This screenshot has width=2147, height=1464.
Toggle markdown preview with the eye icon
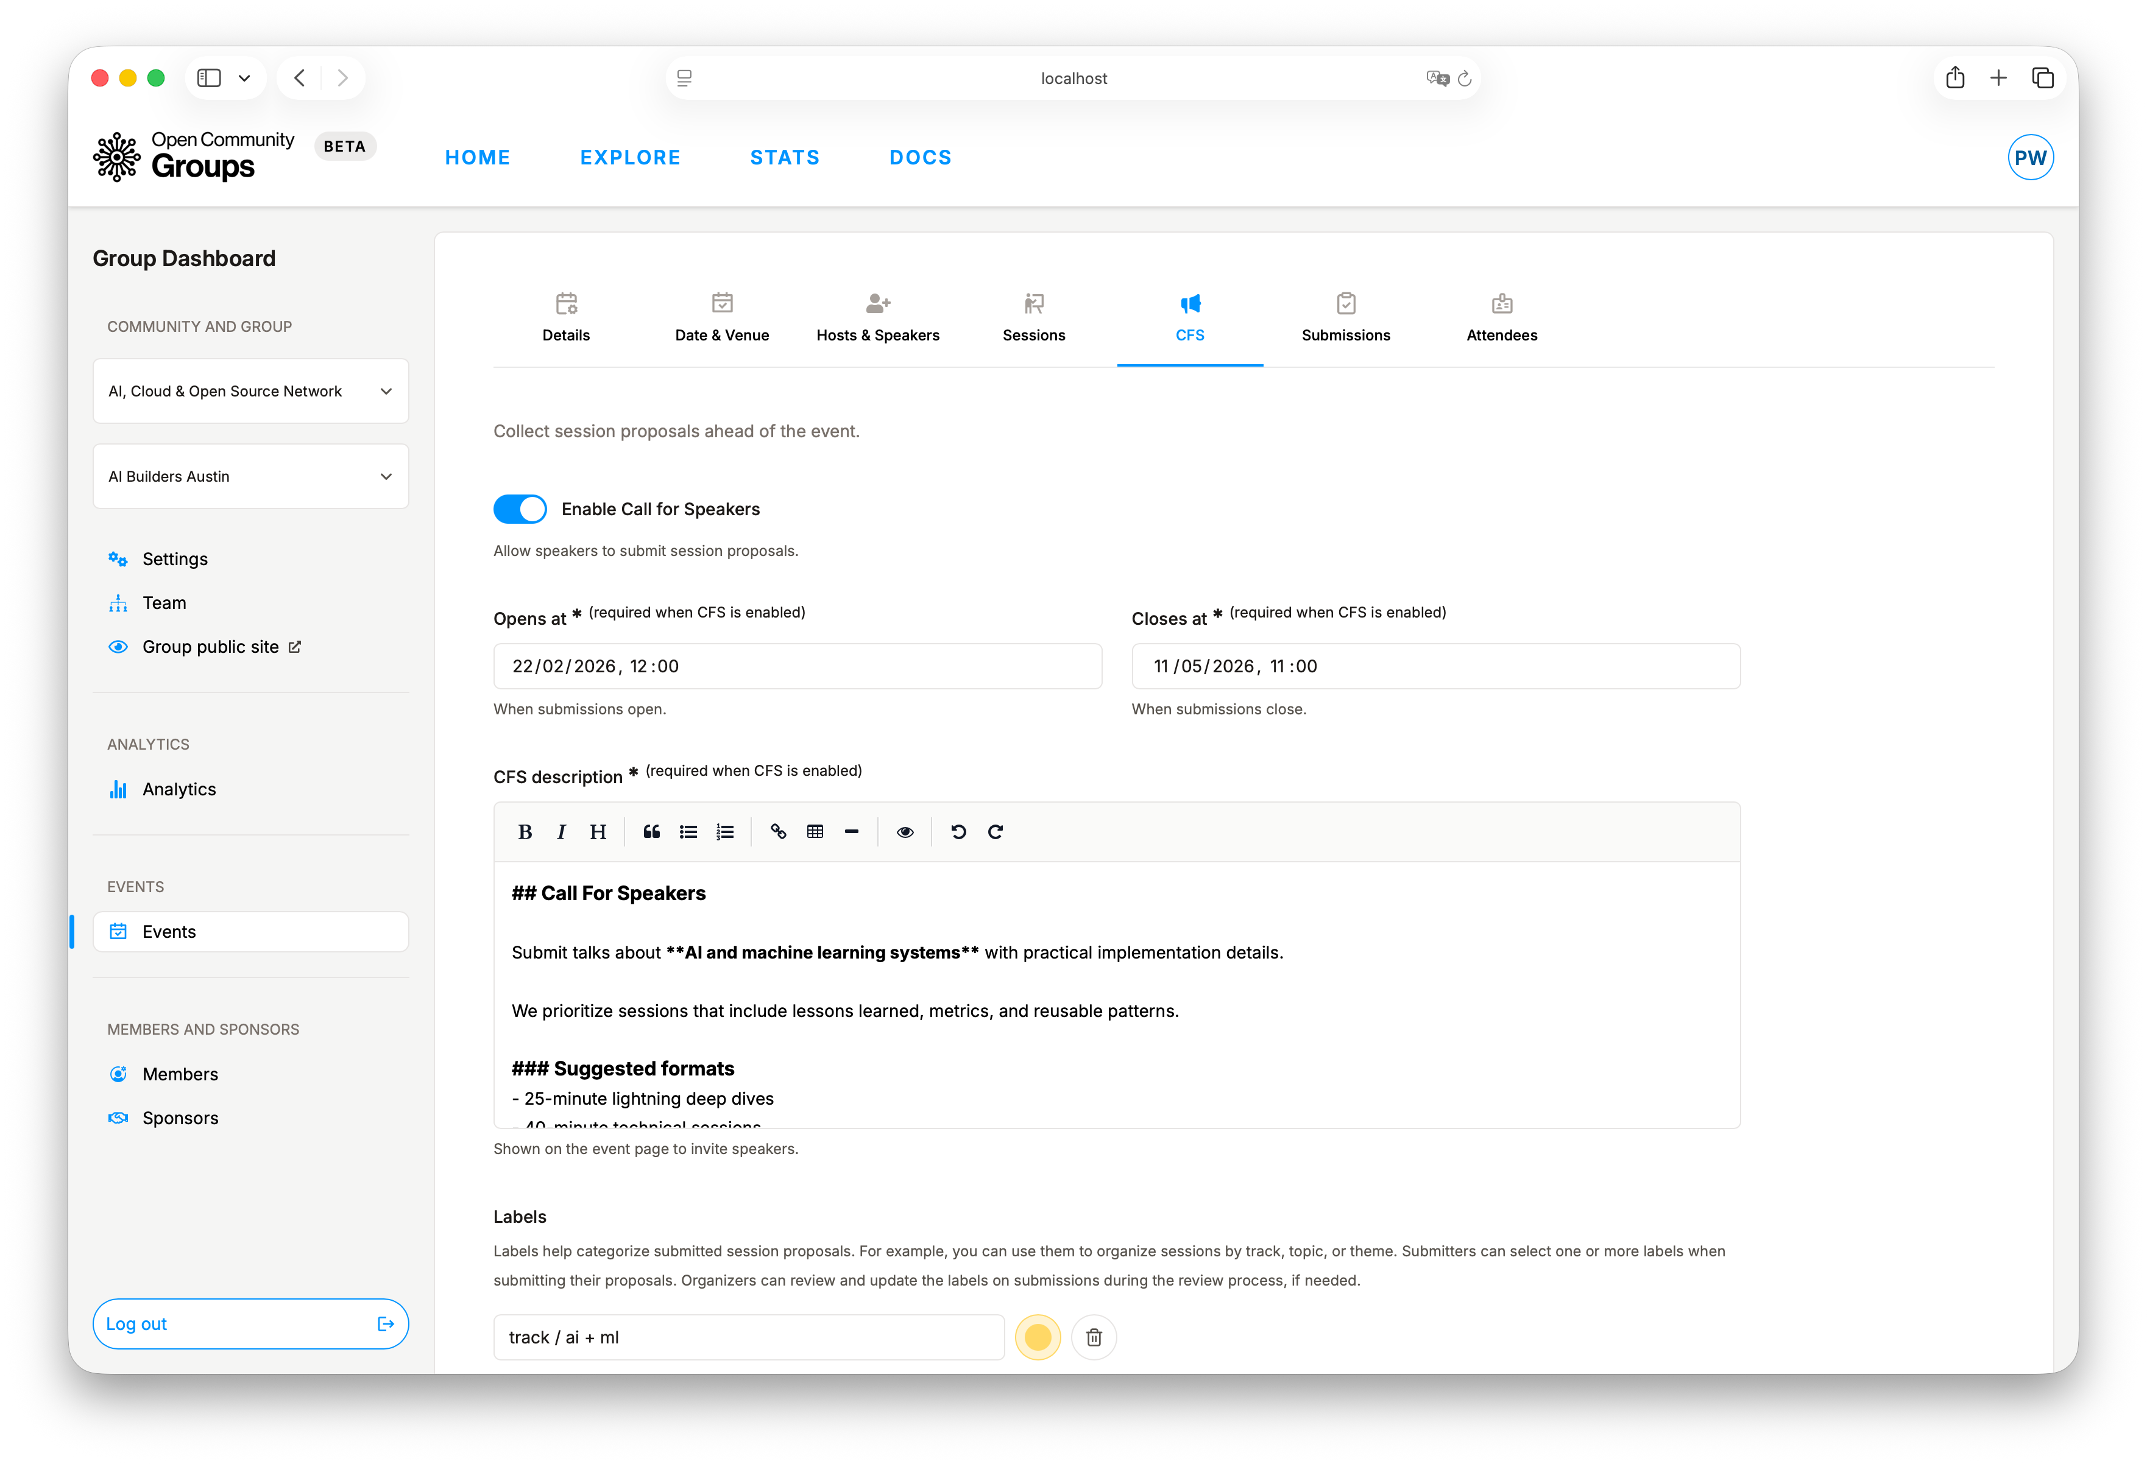(x=905, y=832)
